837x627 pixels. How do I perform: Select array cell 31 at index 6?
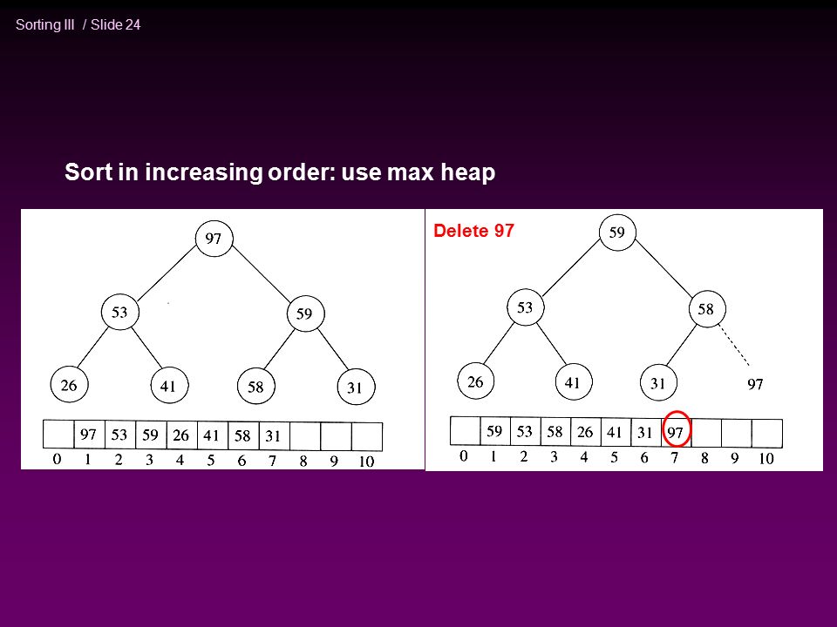pos(645,432)
